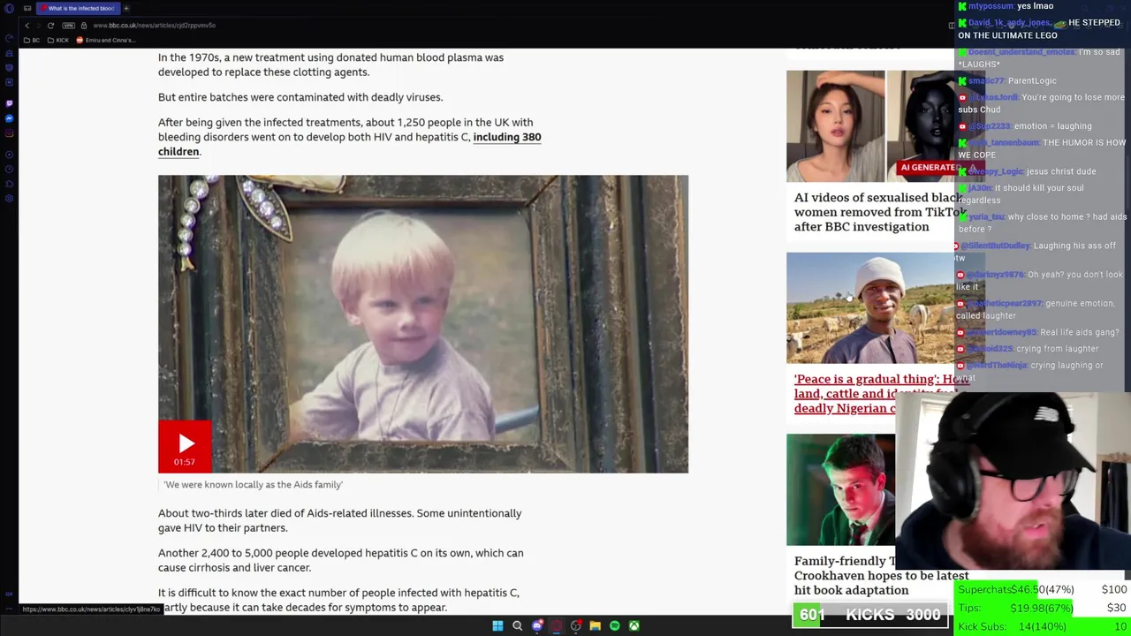Open sidebar settings gear icon
1131x636 pixels.
point(9,200)
